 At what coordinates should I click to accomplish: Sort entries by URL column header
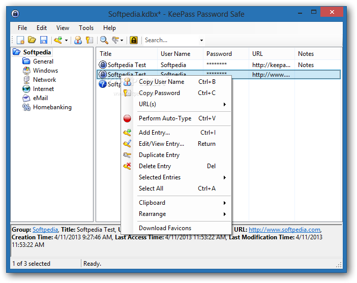(x=272, y=54)
